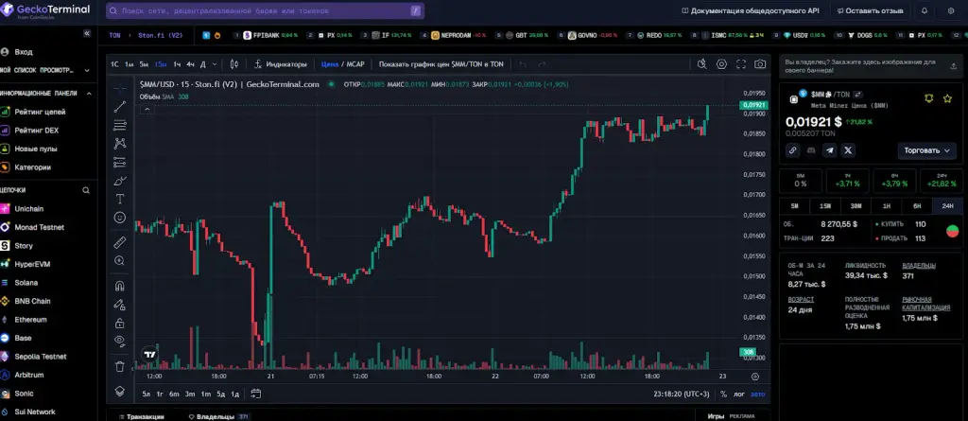Toggle hide all drawings eye icon
Image resolution: width=968 pixels, height=421 pixels.
120,341
